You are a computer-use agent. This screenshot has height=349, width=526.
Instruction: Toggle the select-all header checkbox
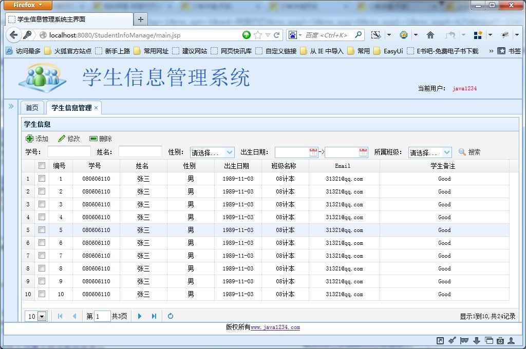(x=42, y=166)
